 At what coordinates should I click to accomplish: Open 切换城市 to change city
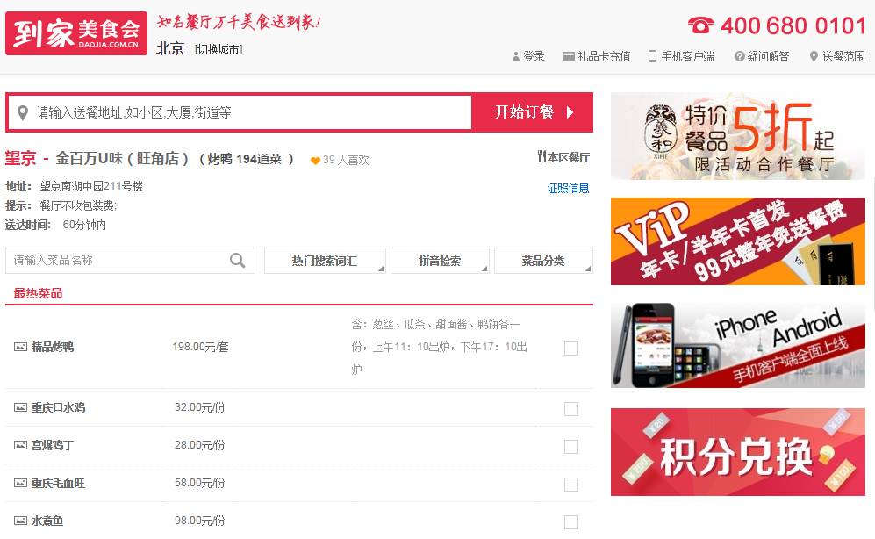(217, 49)
